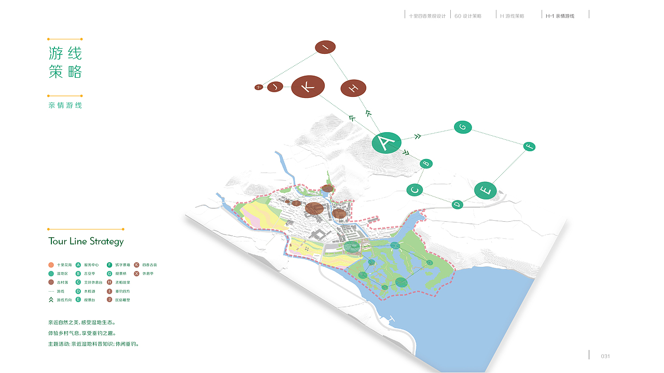Click the legend icon I beside 垂钓四方
The image size is (664, 373).
109,291
